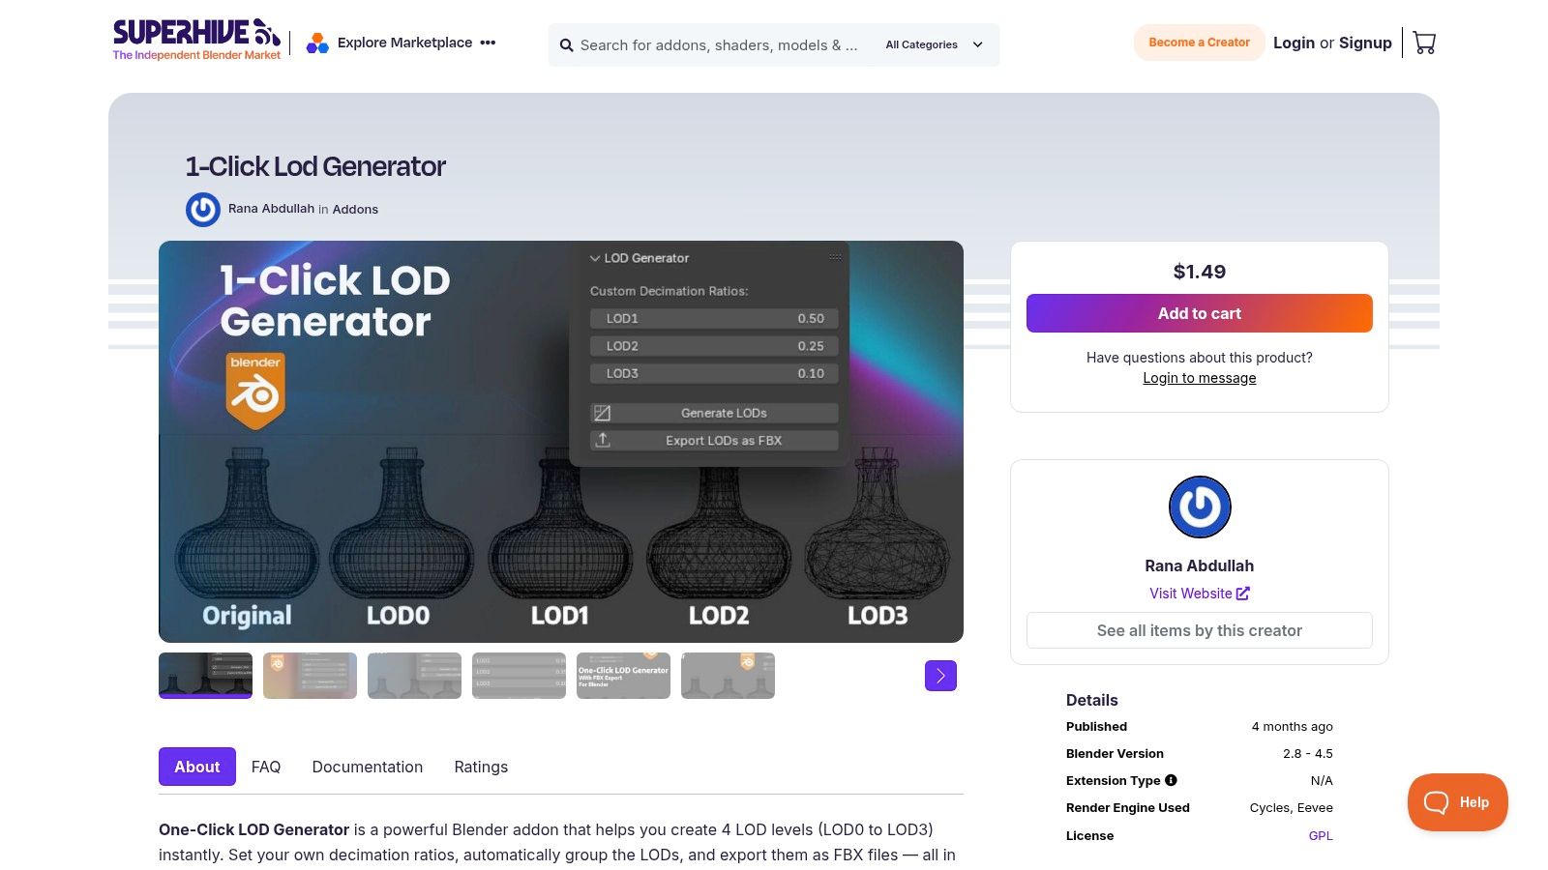The image size is (1548, 870).
Task: Open the Help chat widget
Action: coord(1457,802)
